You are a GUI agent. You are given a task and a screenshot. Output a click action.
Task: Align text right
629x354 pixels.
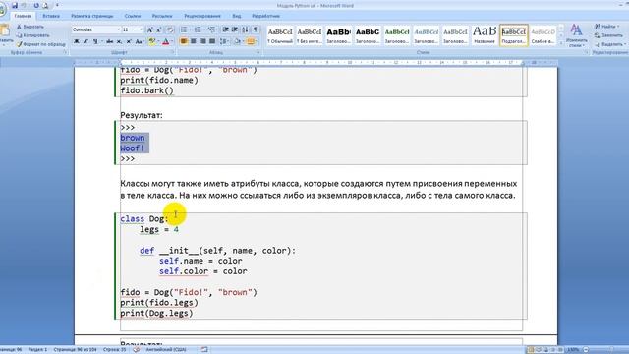tap(203, 41)
